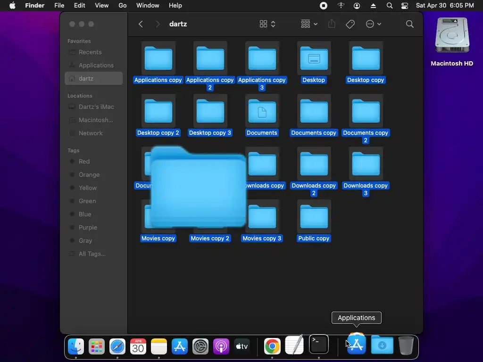
Task: Filter by the Blue tag
Action: (94, 214)
